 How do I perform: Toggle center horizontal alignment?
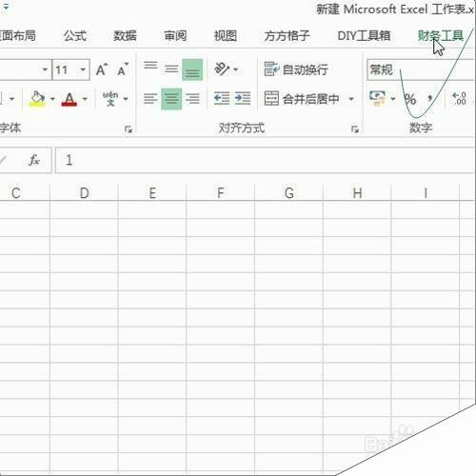(x=171, y=99)
